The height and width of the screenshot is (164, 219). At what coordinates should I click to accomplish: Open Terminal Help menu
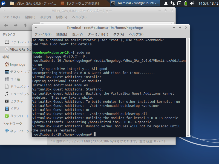[136, 34]
